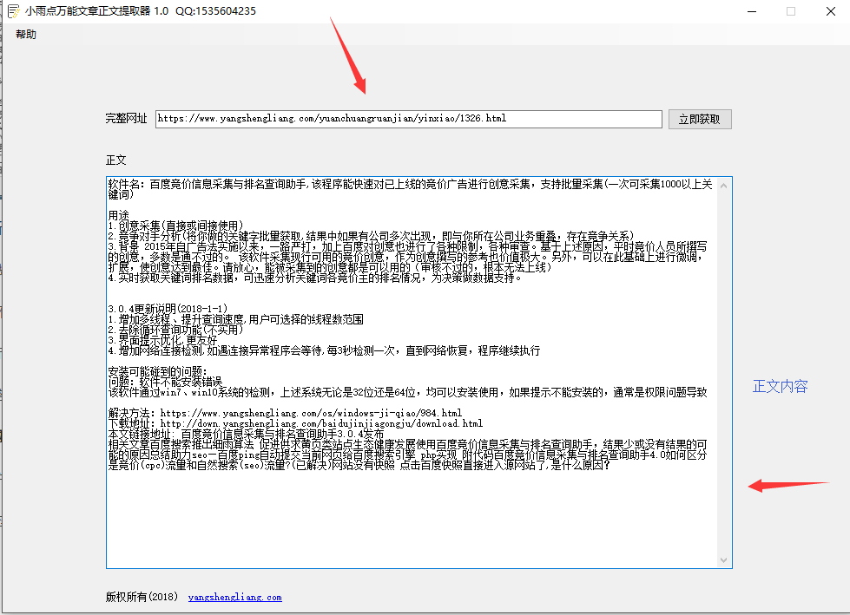The height and width of the screenshot is (615, 850).
Task: Click the 3.0.4更新说明(2018-1-1) line
Action: pyautogui.click(x=168, y=309)
